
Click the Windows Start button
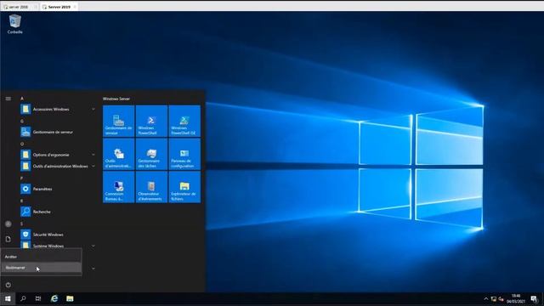point(8,298)
